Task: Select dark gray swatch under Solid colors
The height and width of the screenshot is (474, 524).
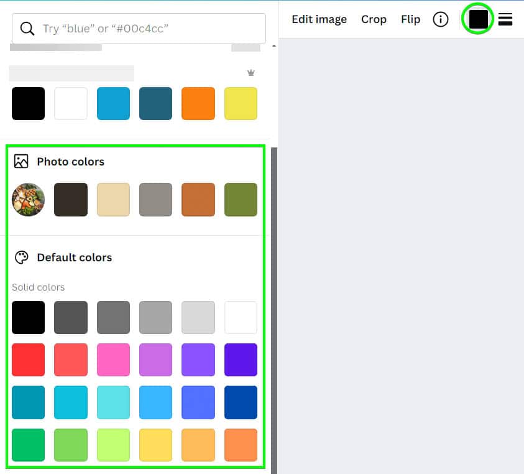Action: pyautogui.click(x=71, y=317)
